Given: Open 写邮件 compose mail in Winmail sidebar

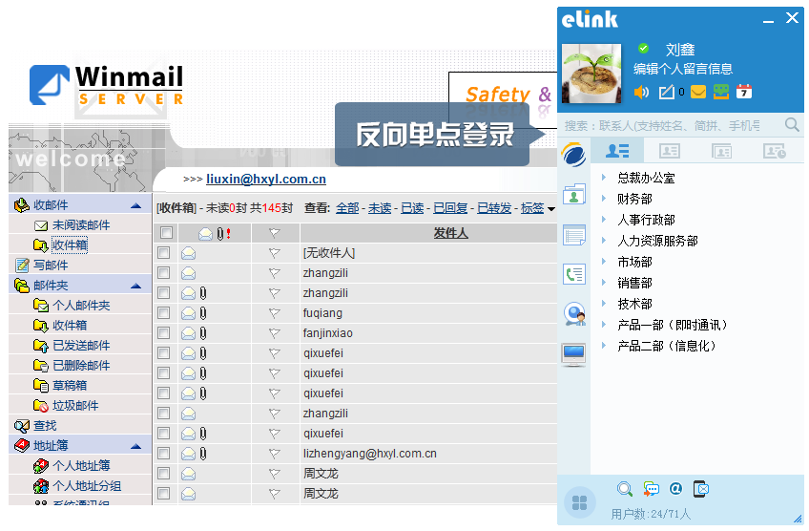Looking at the screenshot, I should coord(51,265).
